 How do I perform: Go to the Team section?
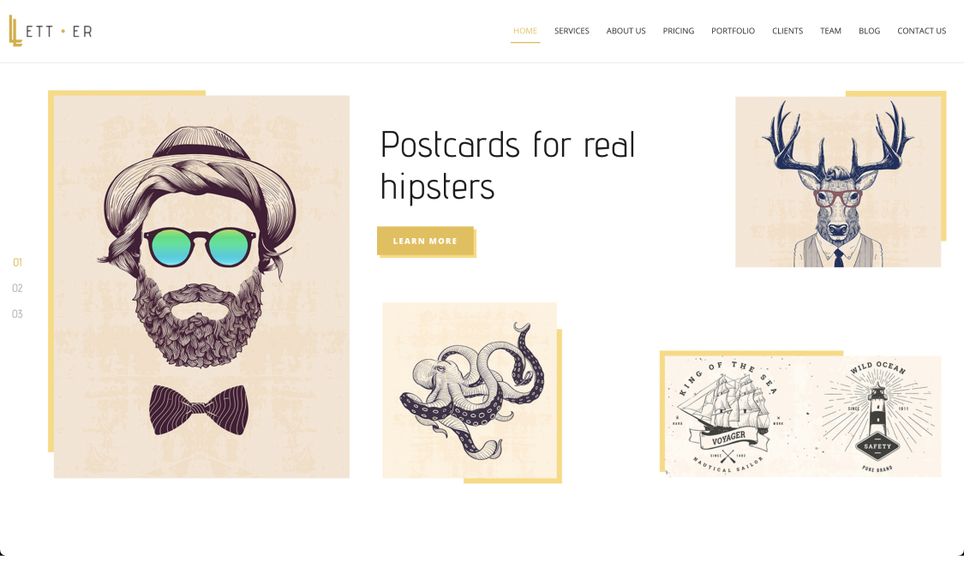tap(830, 31)
